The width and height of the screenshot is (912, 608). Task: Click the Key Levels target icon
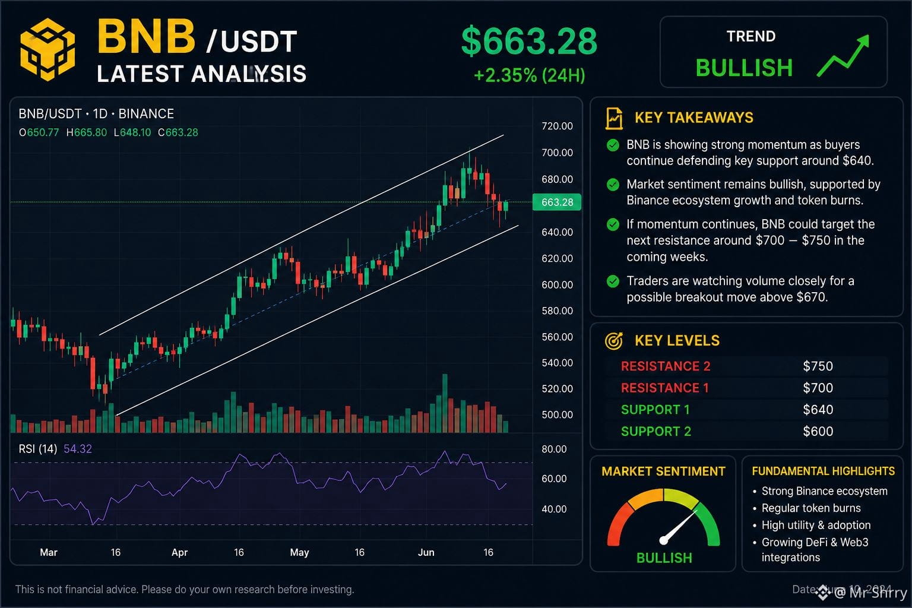(613, 341)
